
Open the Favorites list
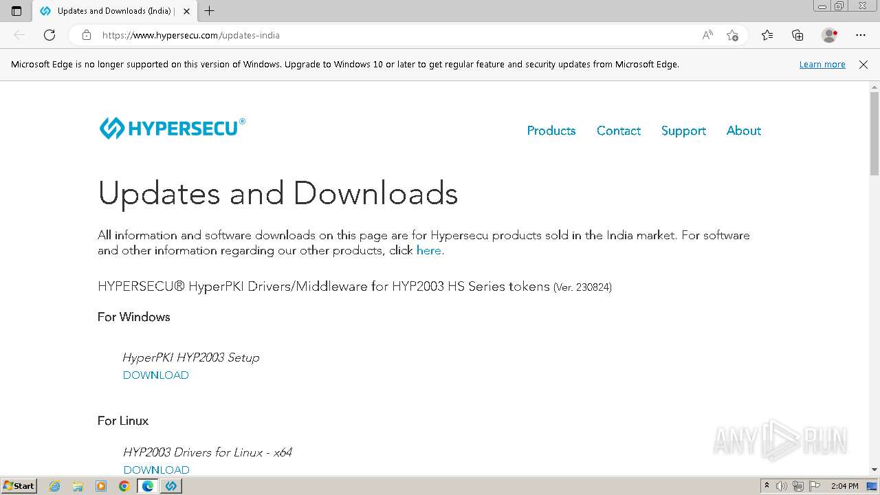click(x=767, y=35)
